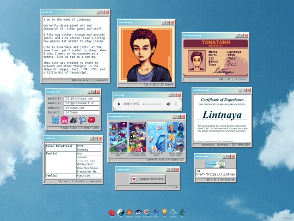Open audio player more options menu
Viewport: 294px width, 221px height.
coord(176,104)
